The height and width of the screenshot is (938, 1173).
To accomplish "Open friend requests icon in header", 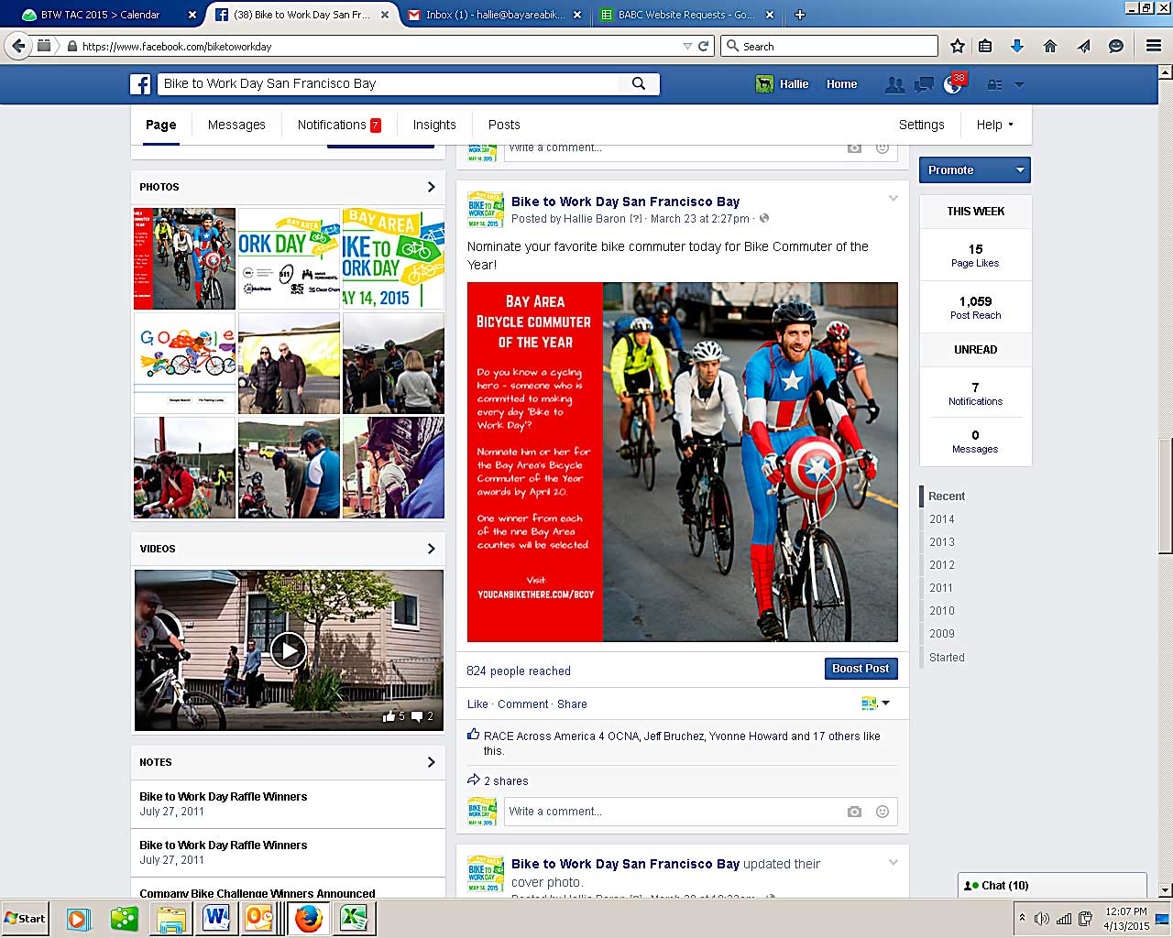I will tap(895, 84).
